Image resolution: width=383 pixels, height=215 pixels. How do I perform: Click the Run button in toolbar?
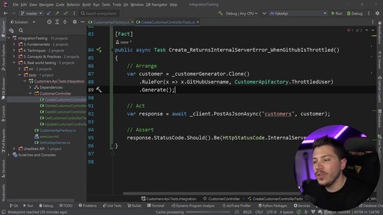(336, 13)
